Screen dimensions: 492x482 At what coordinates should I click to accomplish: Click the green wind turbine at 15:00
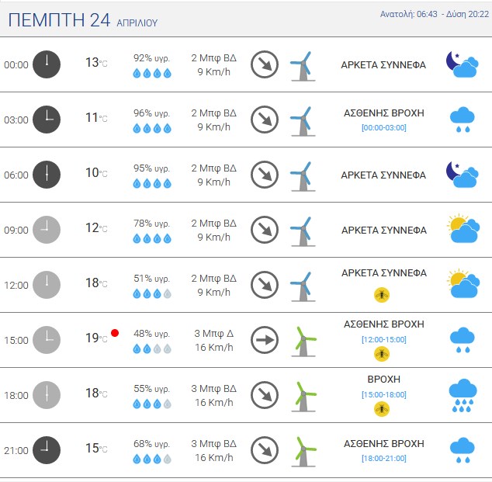coord(303,342)
